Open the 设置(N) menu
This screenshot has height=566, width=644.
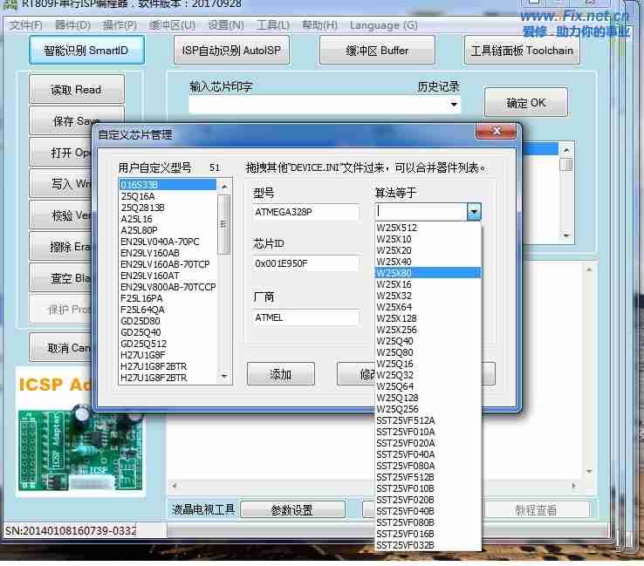coord(225,25)
